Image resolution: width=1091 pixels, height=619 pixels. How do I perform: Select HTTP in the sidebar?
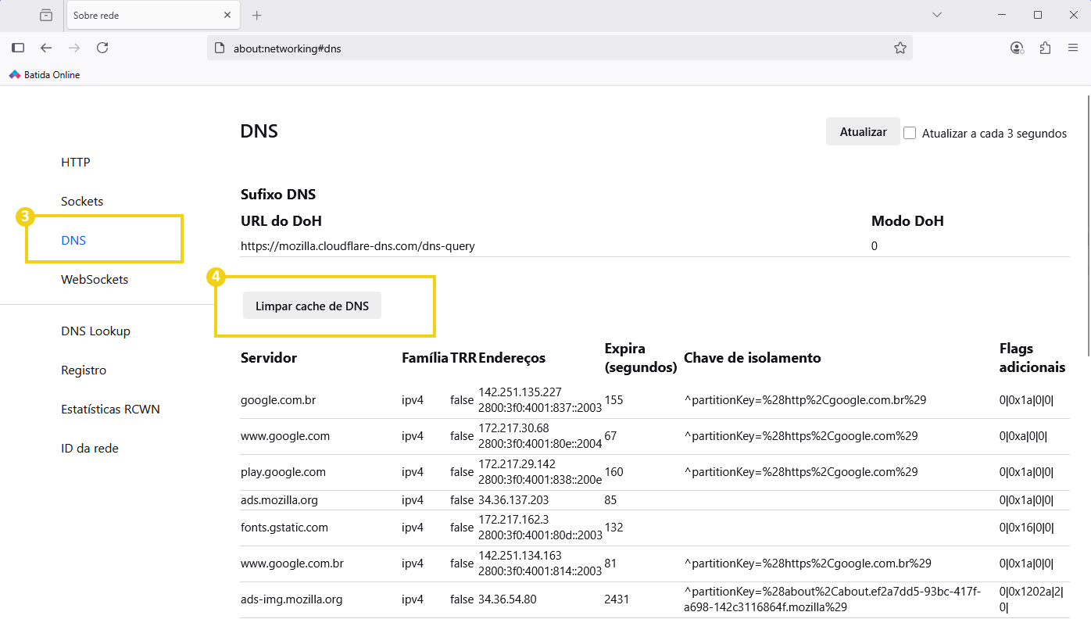pyautogui.click(x=76, y=163)
